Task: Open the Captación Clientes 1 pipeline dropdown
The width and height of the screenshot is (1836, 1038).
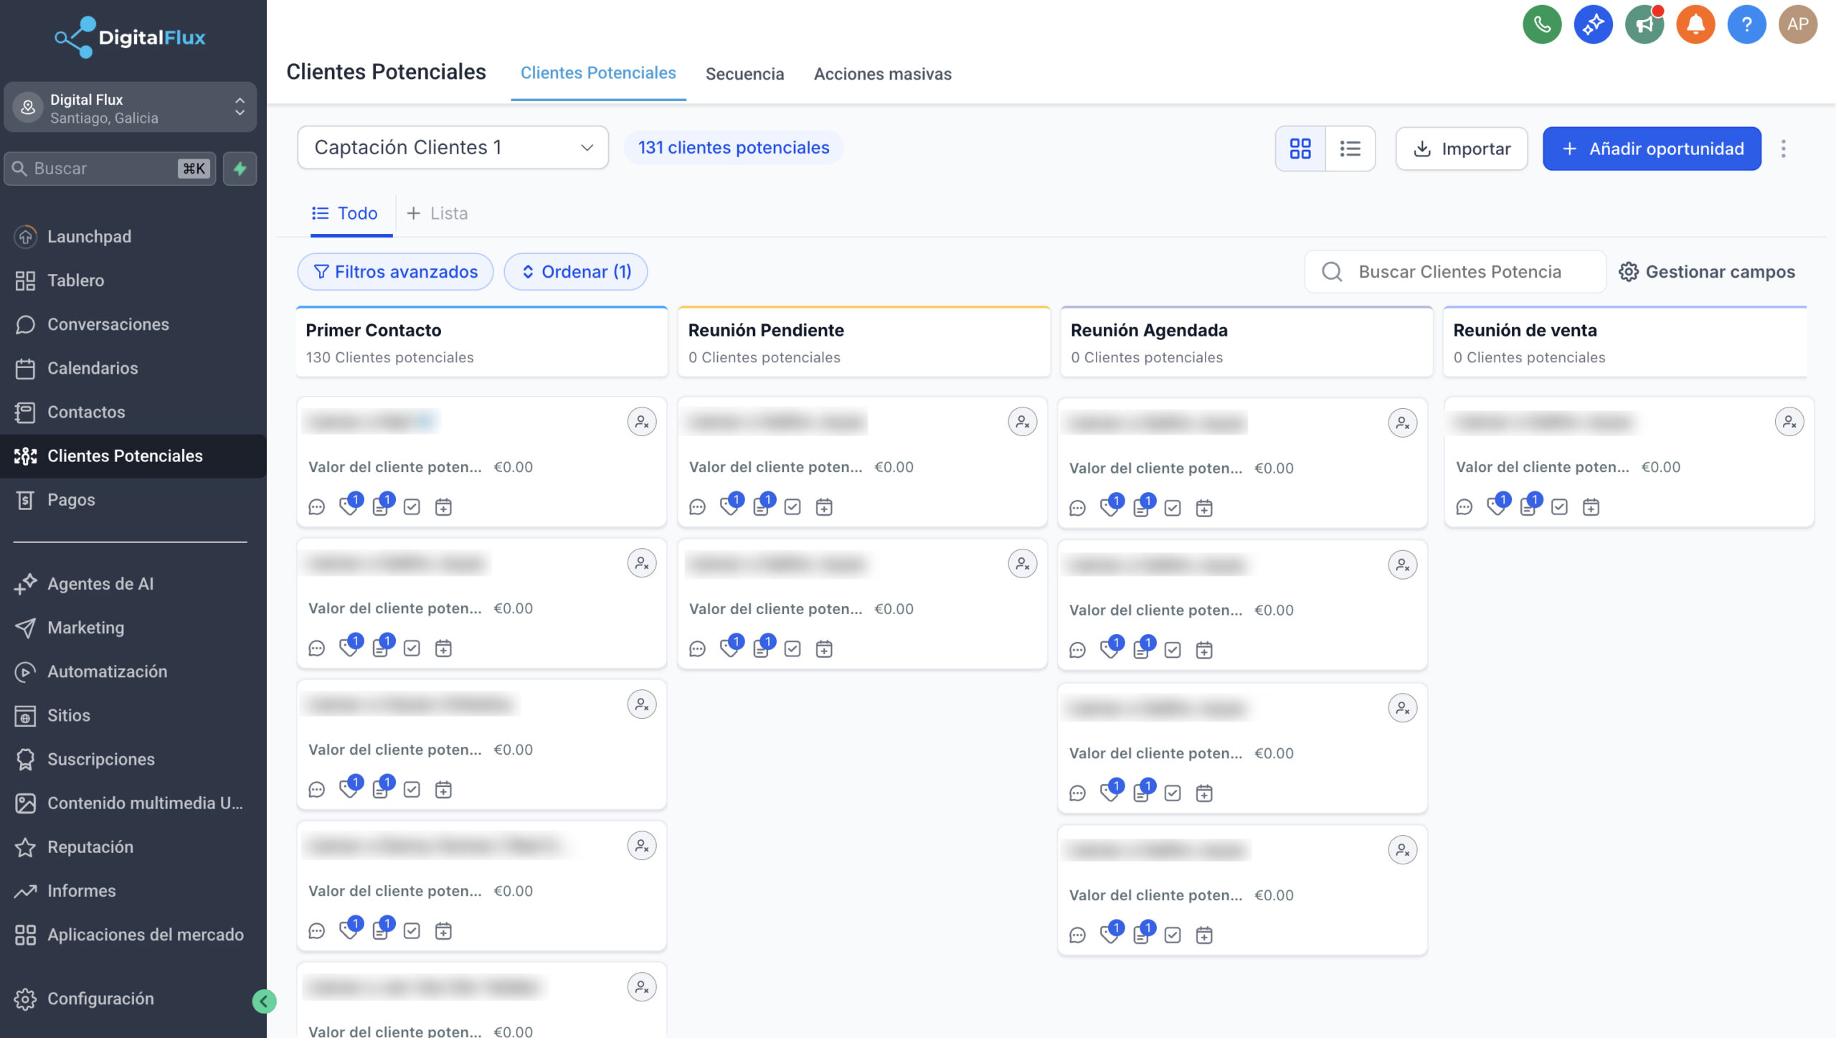Action: [x=452, y=147]
